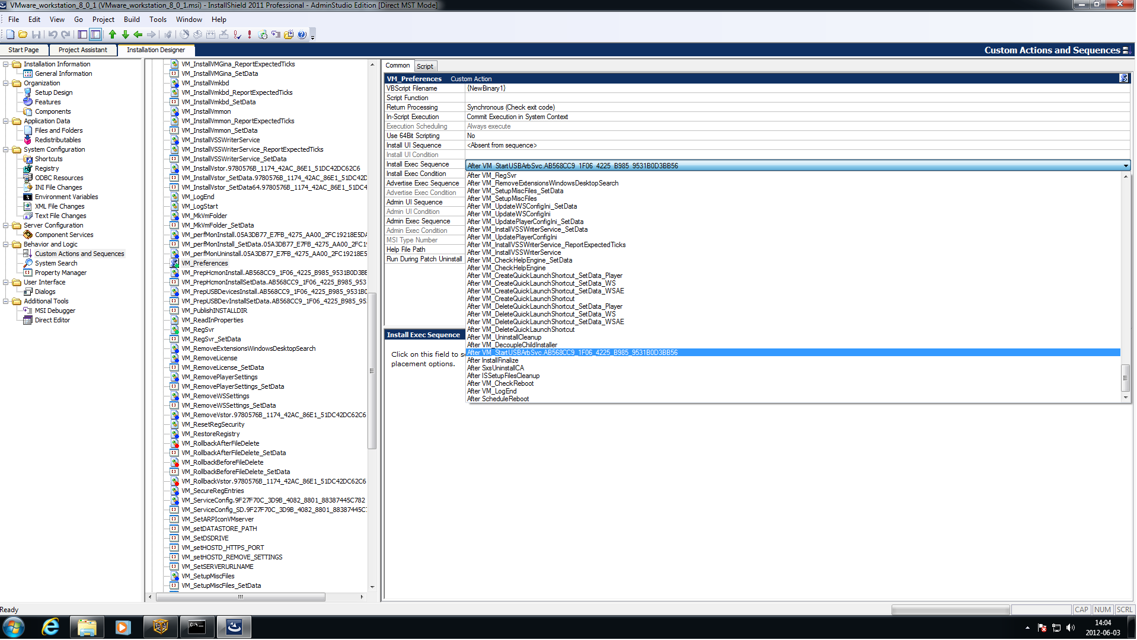Open the Build menu

[x=132, y=19]
